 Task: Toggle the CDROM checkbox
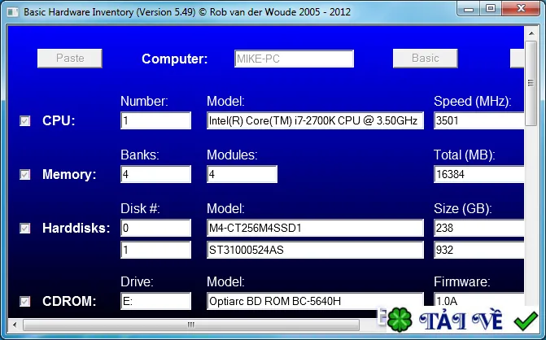click(24, 301)
